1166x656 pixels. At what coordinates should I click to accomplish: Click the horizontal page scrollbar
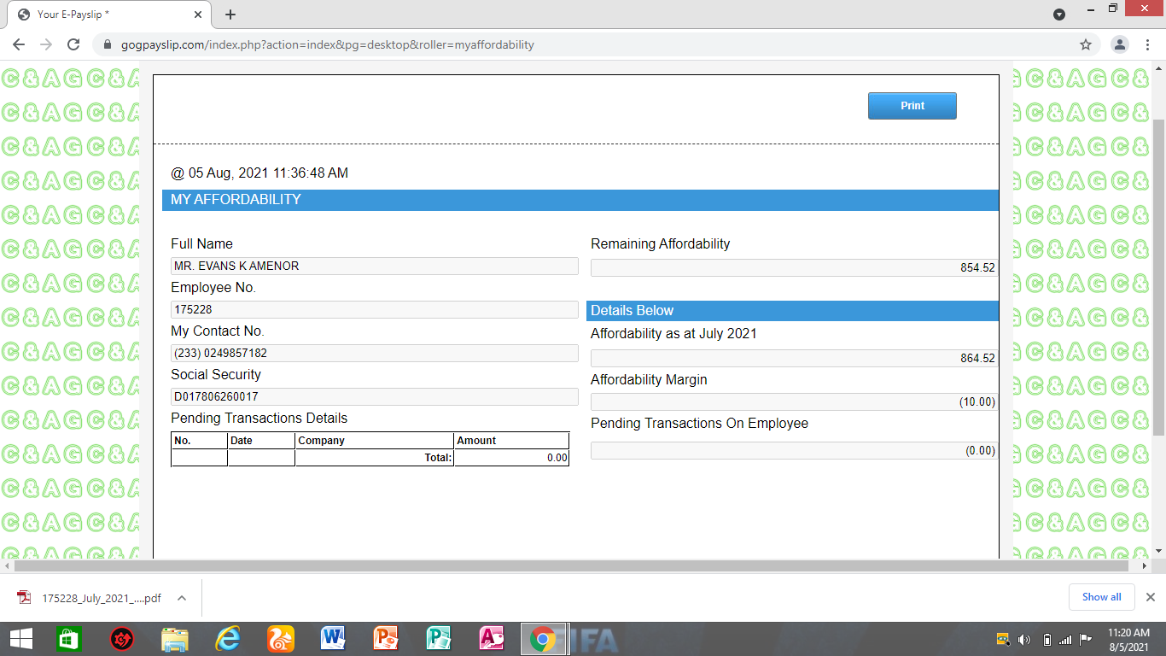572,565
